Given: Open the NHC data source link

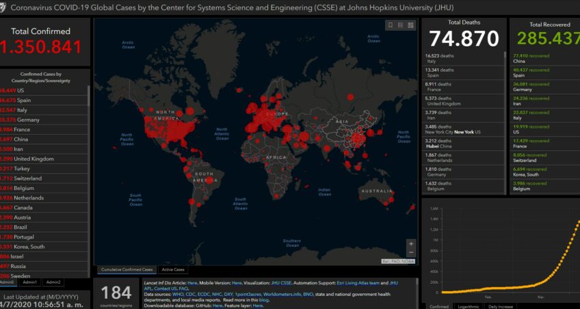Looking at the screenshot, I should coord(217,295).
